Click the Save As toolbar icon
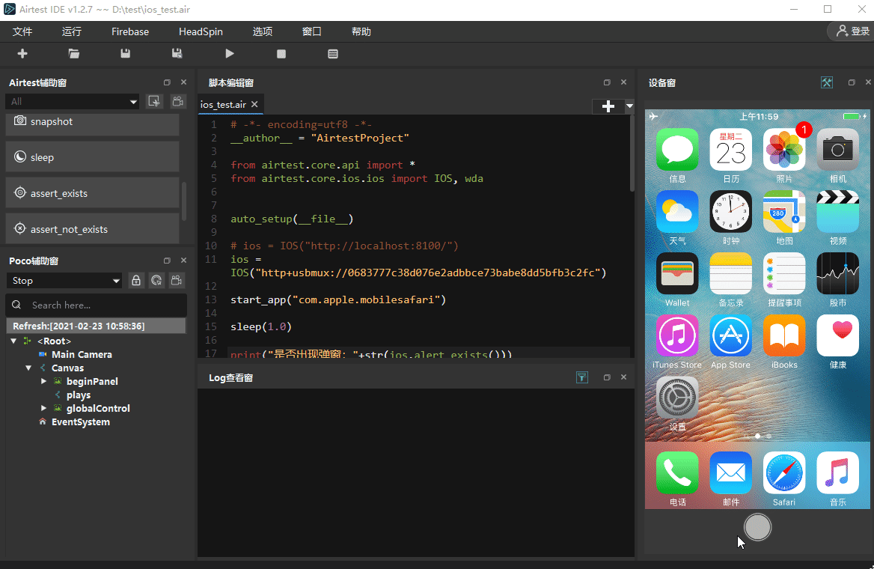The width and height of the screenshot is (874, 569). click(x=177, y=54)
